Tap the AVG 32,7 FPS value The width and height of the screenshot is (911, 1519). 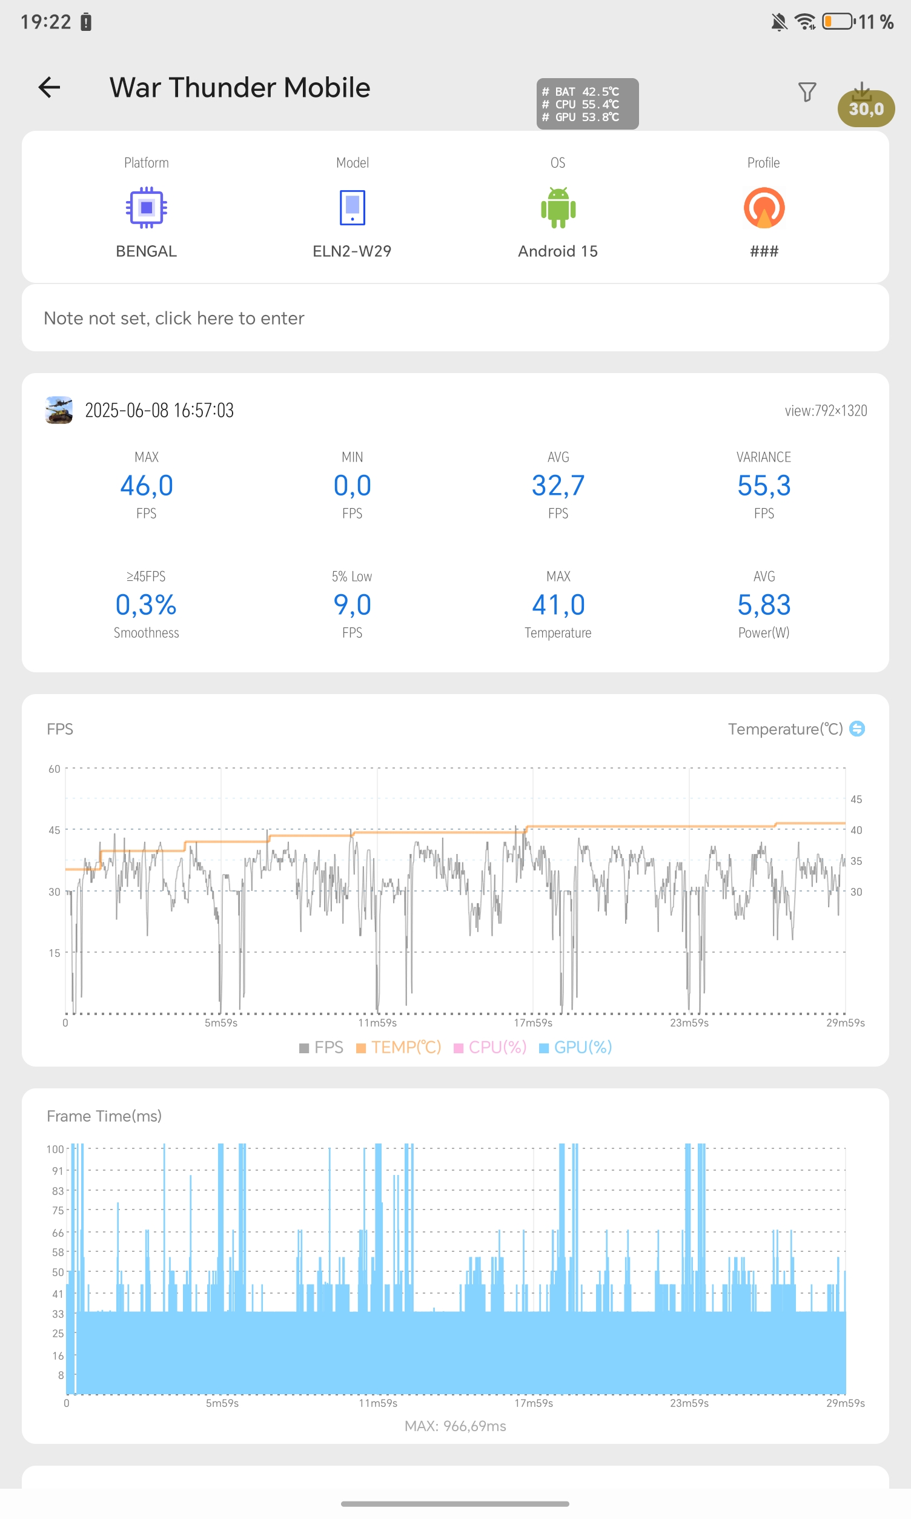pos(558,486)
